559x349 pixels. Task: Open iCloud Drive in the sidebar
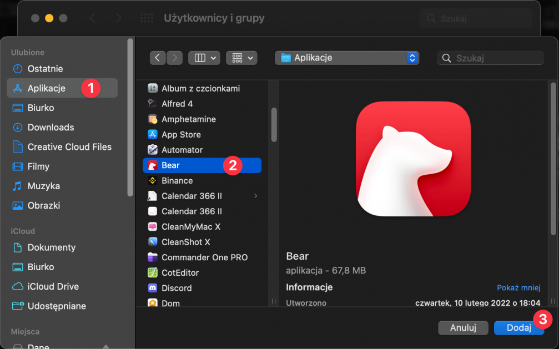click(x=53, y=287)
